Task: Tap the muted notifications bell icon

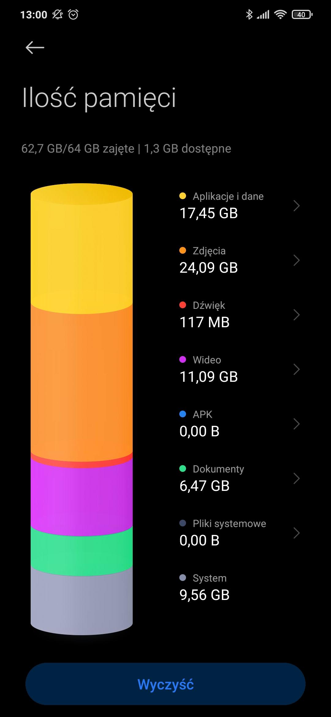Action: (x=57, y=14)
